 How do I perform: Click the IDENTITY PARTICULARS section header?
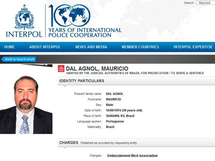[x=82, y=81]
